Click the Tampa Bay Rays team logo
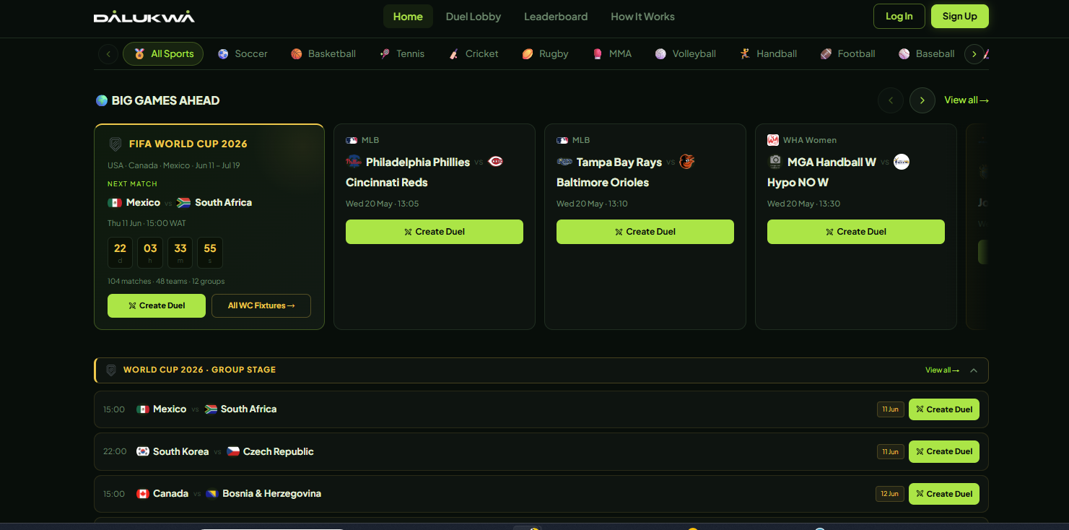 564,162
